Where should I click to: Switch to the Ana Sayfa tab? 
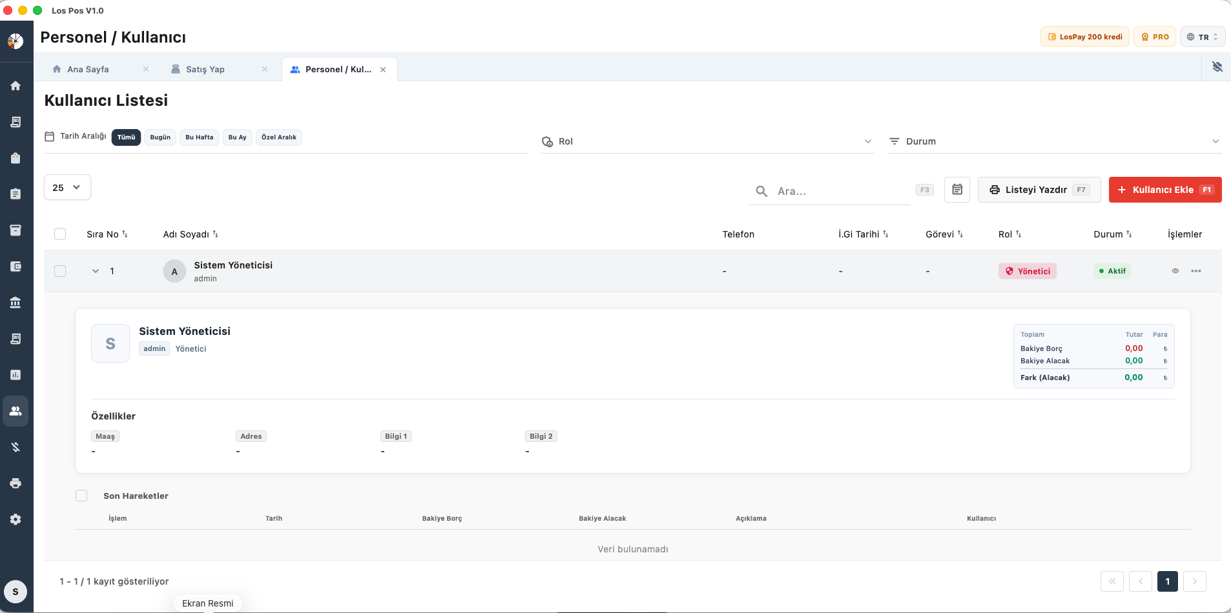coord(88,70)
